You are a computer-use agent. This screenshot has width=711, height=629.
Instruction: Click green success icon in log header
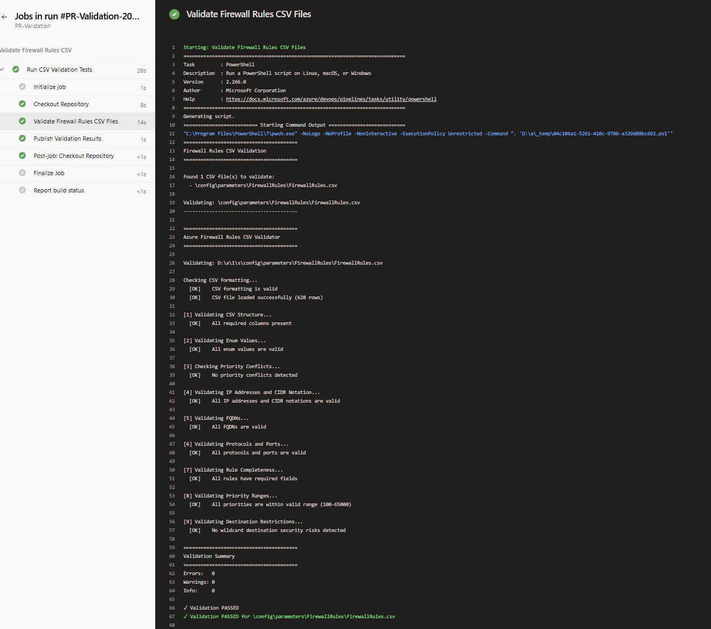coord(174,15)
